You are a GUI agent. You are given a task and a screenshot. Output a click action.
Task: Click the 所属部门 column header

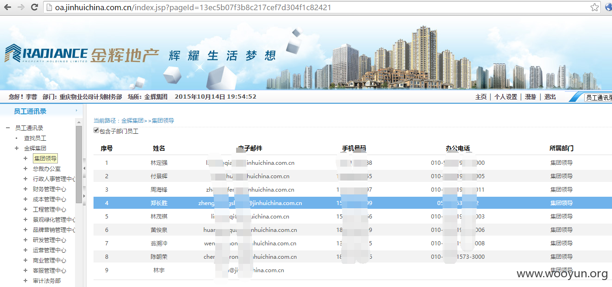click(x=562, y=148)
